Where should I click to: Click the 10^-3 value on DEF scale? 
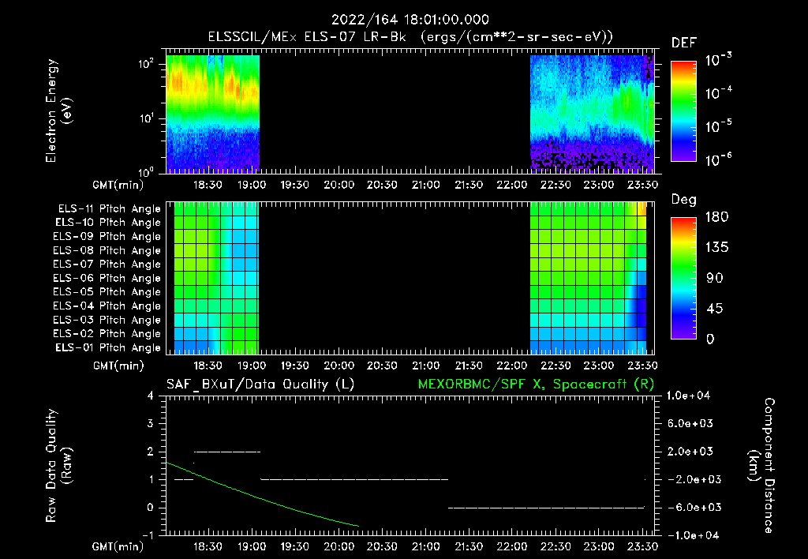(718, 60)
